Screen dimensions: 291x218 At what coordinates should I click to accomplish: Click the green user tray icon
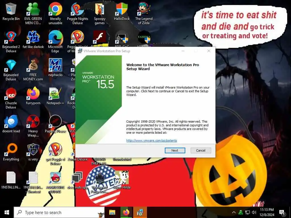coord(241,212)
